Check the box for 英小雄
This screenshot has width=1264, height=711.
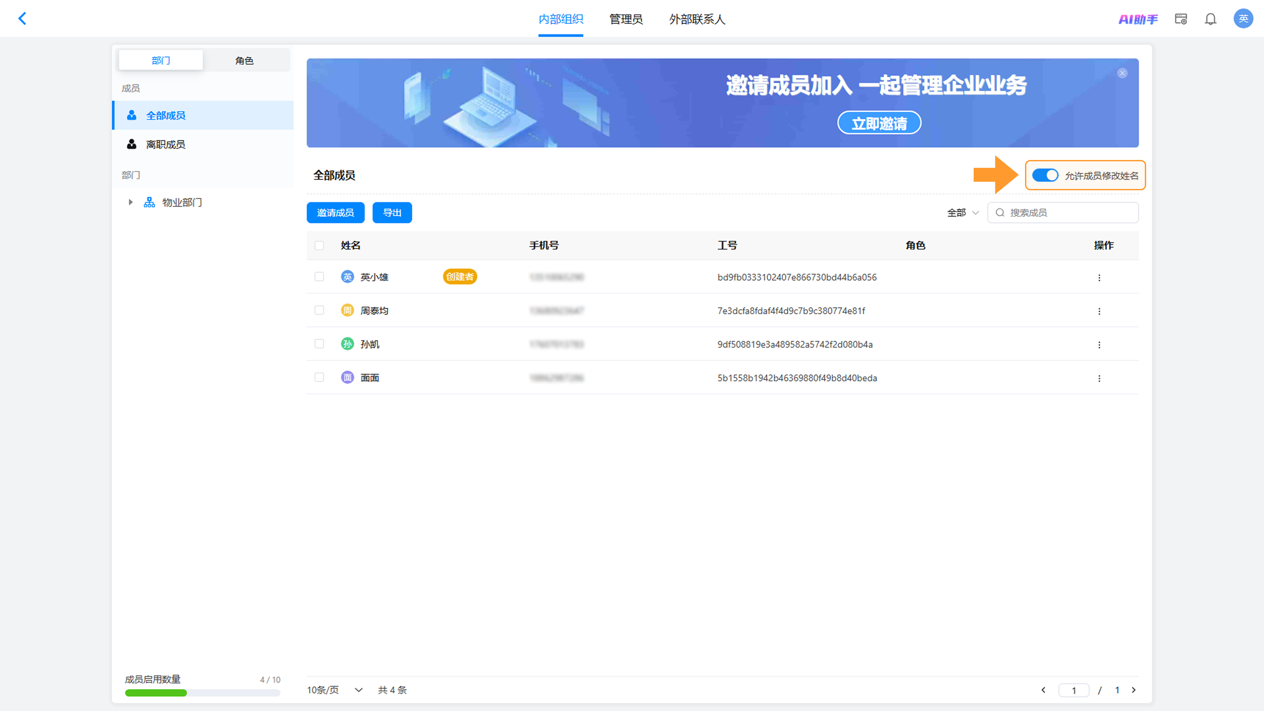[x=319, y=277]
